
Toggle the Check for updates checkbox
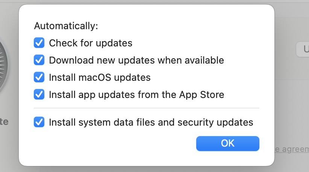[x=39, y=43]
